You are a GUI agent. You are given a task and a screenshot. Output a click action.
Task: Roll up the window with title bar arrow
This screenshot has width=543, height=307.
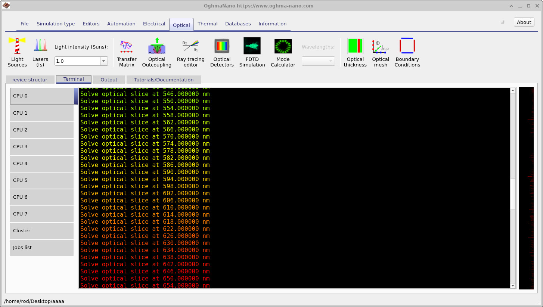(x=512, y=6)
